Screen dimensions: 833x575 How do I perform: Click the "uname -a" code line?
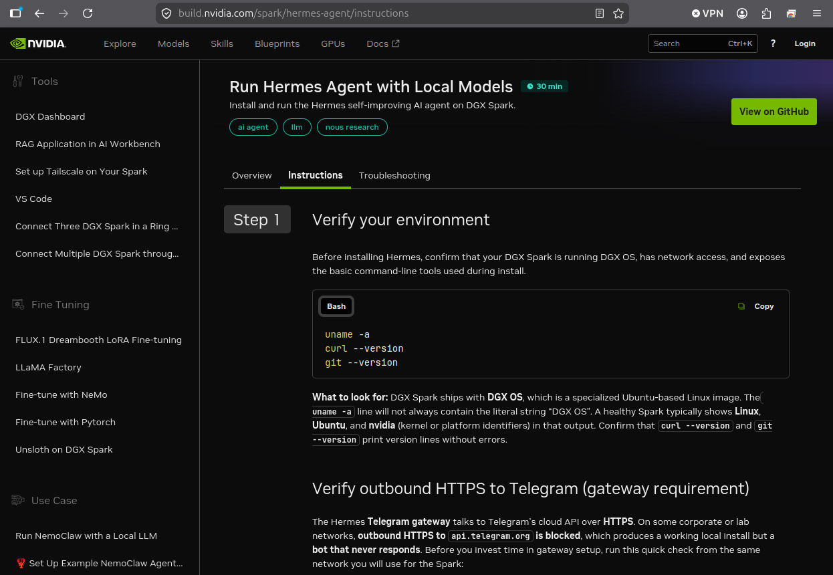348,334
